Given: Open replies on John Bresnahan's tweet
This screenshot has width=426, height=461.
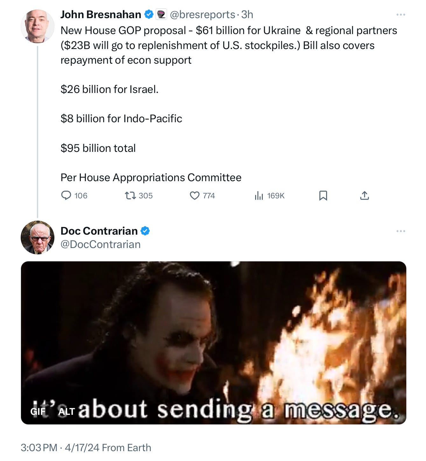Looking at the screenshot, I should pyautogui.click(x=74, y=195).
